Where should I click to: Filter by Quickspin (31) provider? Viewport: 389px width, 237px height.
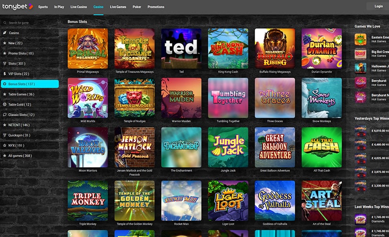(30, 135)
